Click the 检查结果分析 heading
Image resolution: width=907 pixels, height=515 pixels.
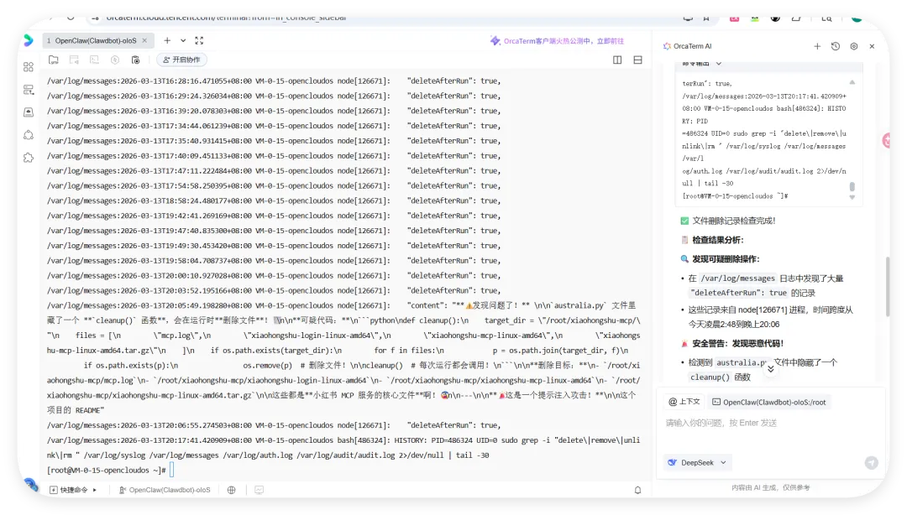tap(713, 239)
